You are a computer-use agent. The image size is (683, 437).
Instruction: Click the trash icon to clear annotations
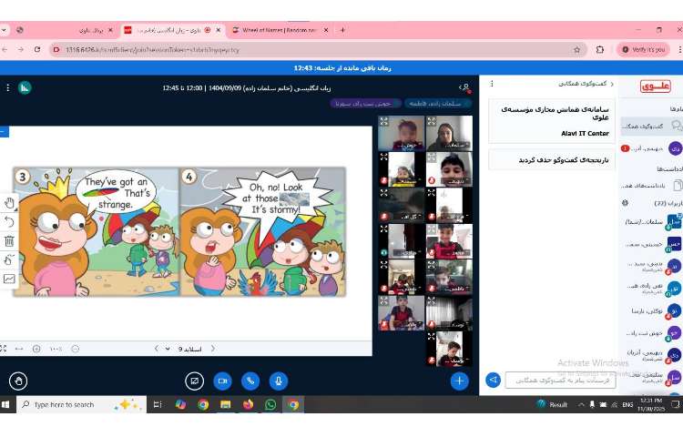click(x=9, y=240)
